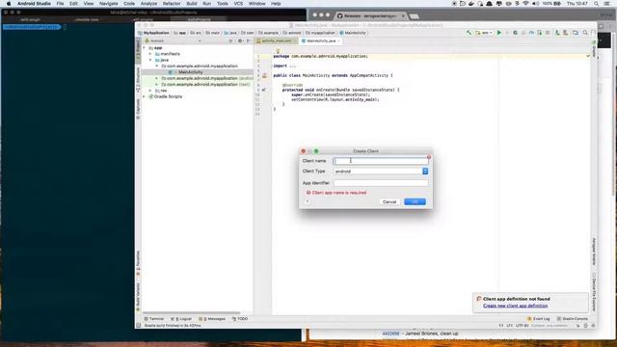Image resolution: width=617 pixels, height=347 pixels.
Task: Select MainActivity in project tree
Action: click(191, 72)
